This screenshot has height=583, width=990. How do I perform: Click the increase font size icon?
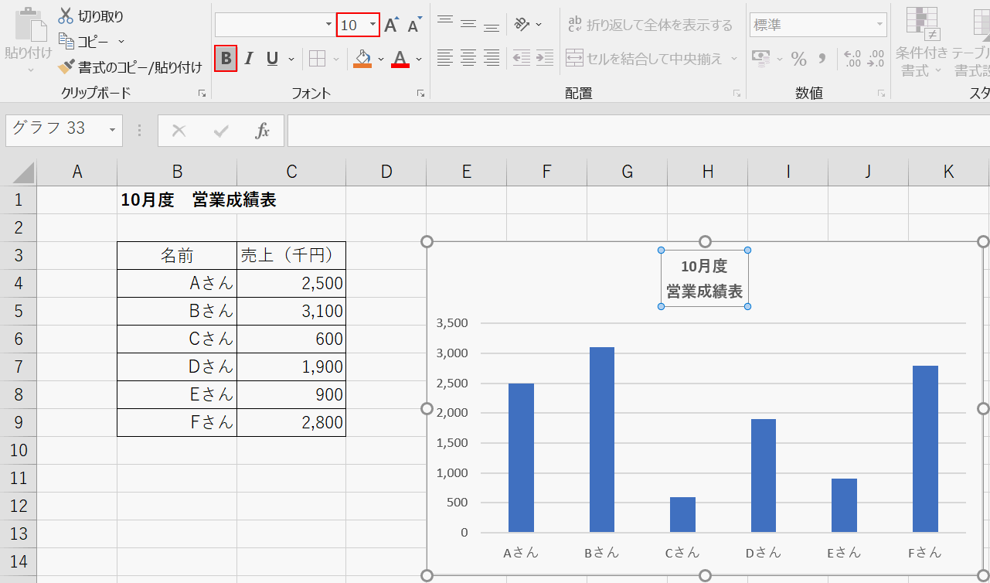pyautogui.click(x=391, y=26)
